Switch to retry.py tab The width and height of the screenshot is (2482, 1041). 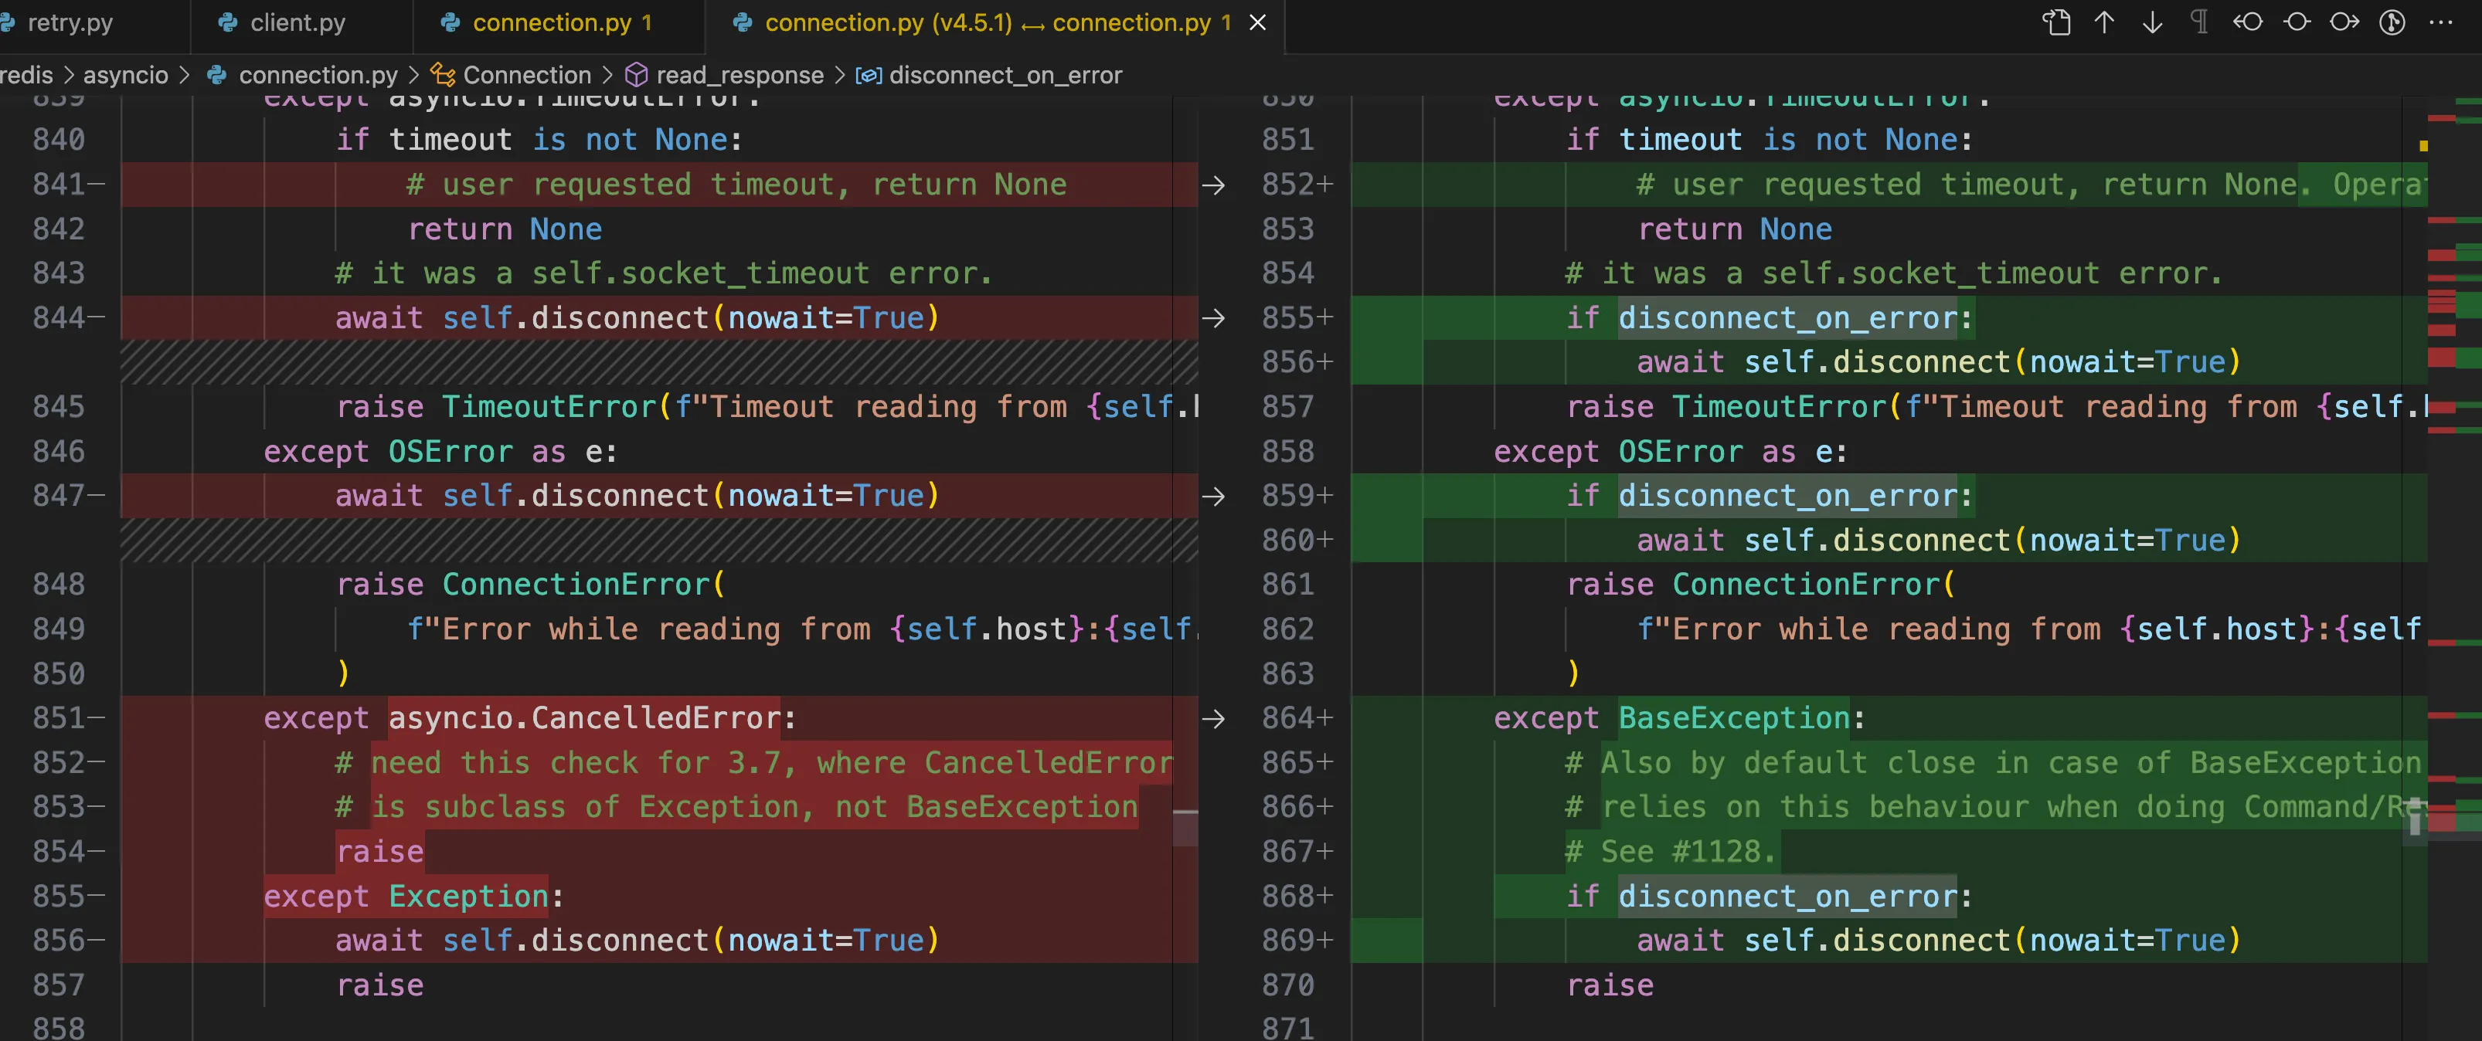(x=70, y=22)
